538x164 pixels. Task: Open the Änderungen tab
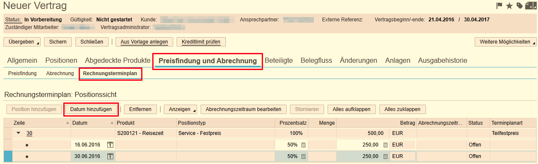click(358, 61)
